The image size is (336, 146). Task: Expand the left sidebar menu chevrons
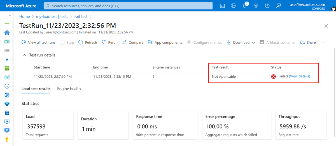click(10, 15)
